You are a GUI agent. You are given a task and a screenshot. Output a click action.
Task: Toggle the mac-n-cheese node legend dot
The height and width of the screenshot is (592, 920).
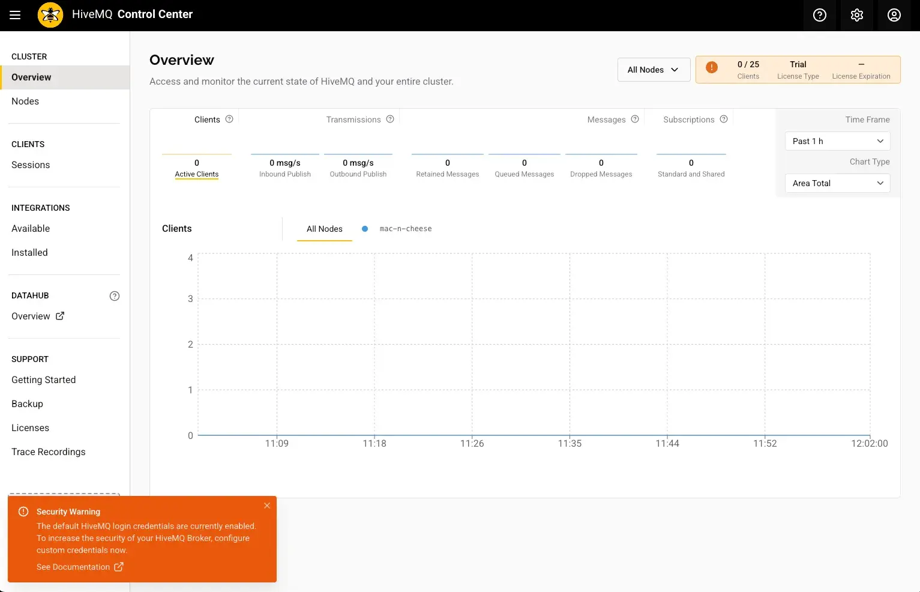coord(365,229)
